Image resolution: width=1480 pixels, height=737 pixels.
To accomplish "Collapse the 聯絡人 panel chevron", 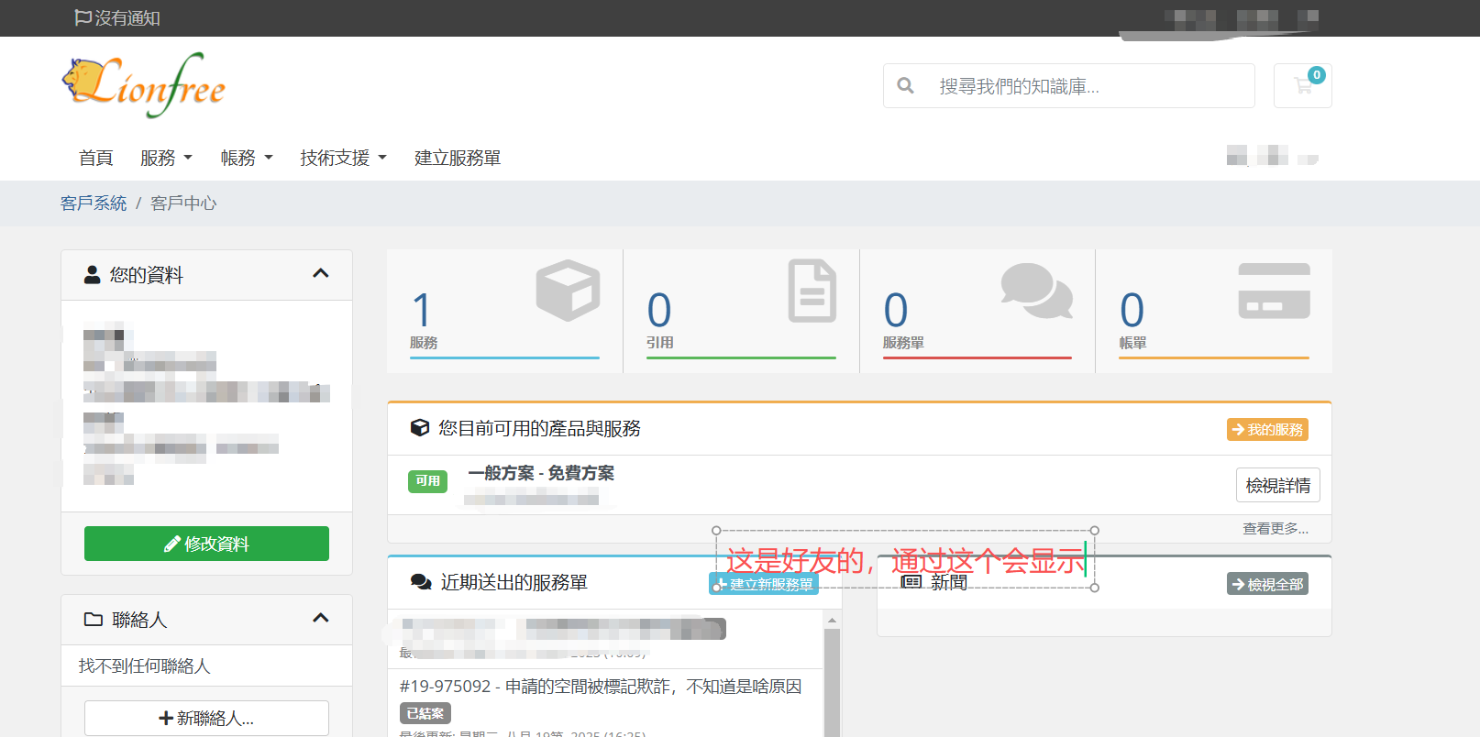I will [x=321, y=618].
